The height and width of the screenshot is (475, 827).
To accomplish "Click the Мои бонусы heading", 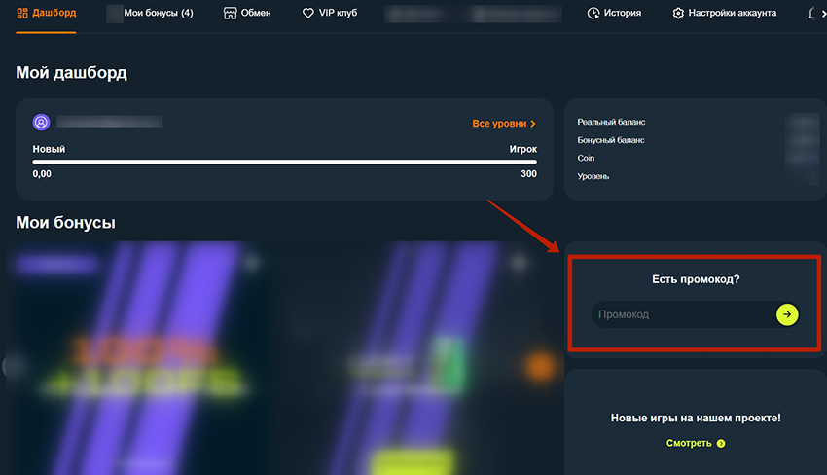I will 65,222.
